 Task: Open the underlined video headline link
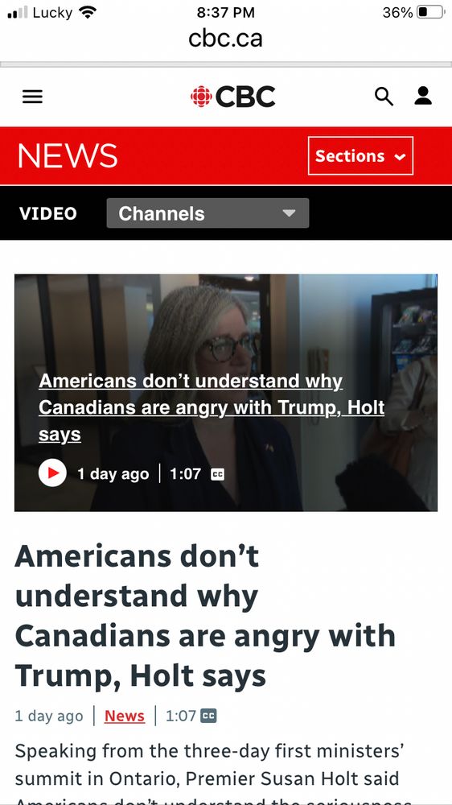tap(212, 407)
